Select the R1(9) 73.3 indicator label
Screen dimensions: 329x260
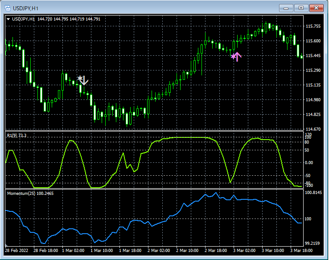[x=16, y=136]
